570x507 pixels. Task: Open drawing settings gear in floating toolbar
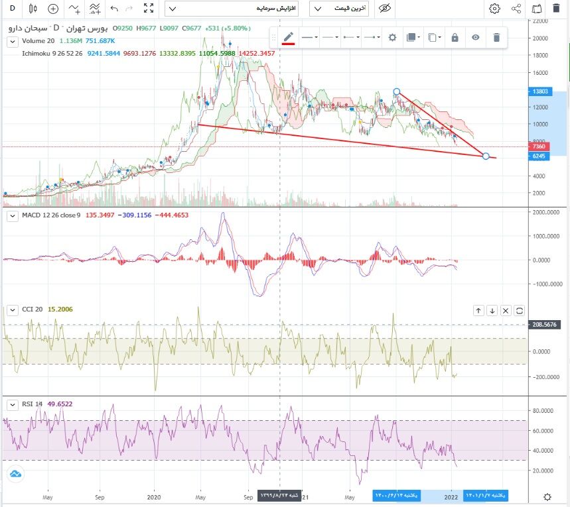tap(392, 38)
